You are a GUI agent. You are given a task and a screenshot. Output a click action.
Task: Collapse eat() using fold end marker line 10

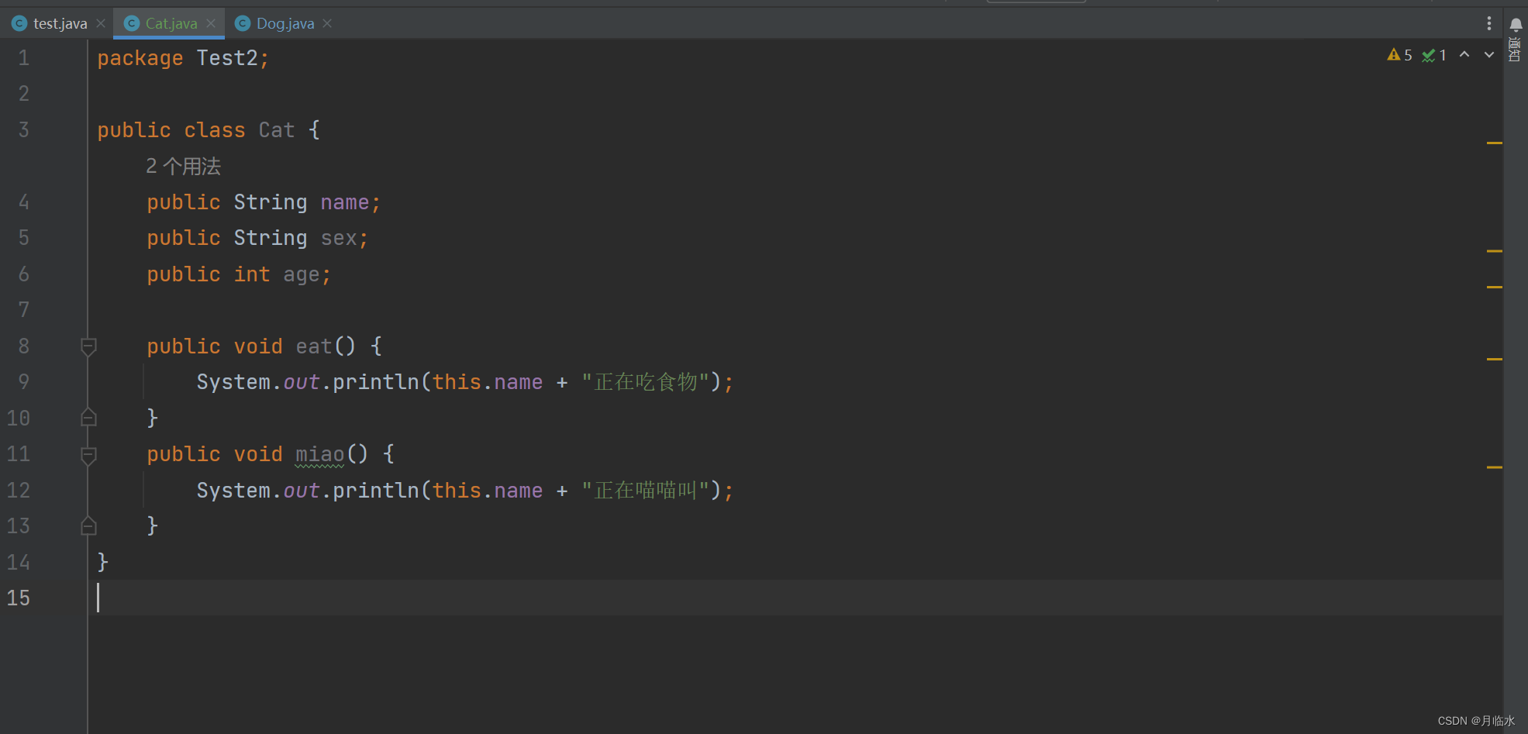[88, 418]
